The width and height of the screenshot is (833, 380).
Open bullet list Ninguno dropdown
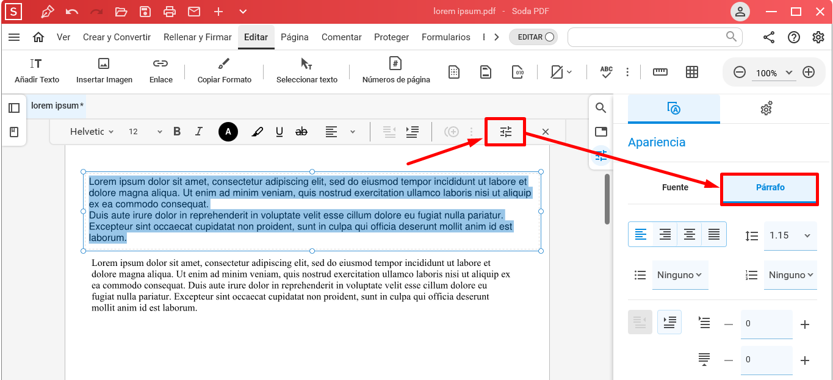point(680,275)
